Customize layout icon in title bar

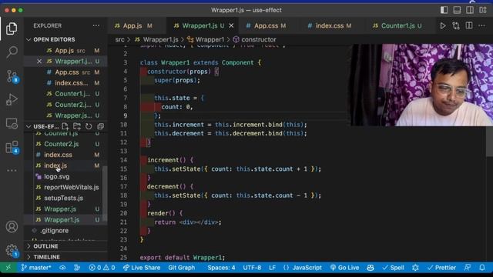coord(483,10)
